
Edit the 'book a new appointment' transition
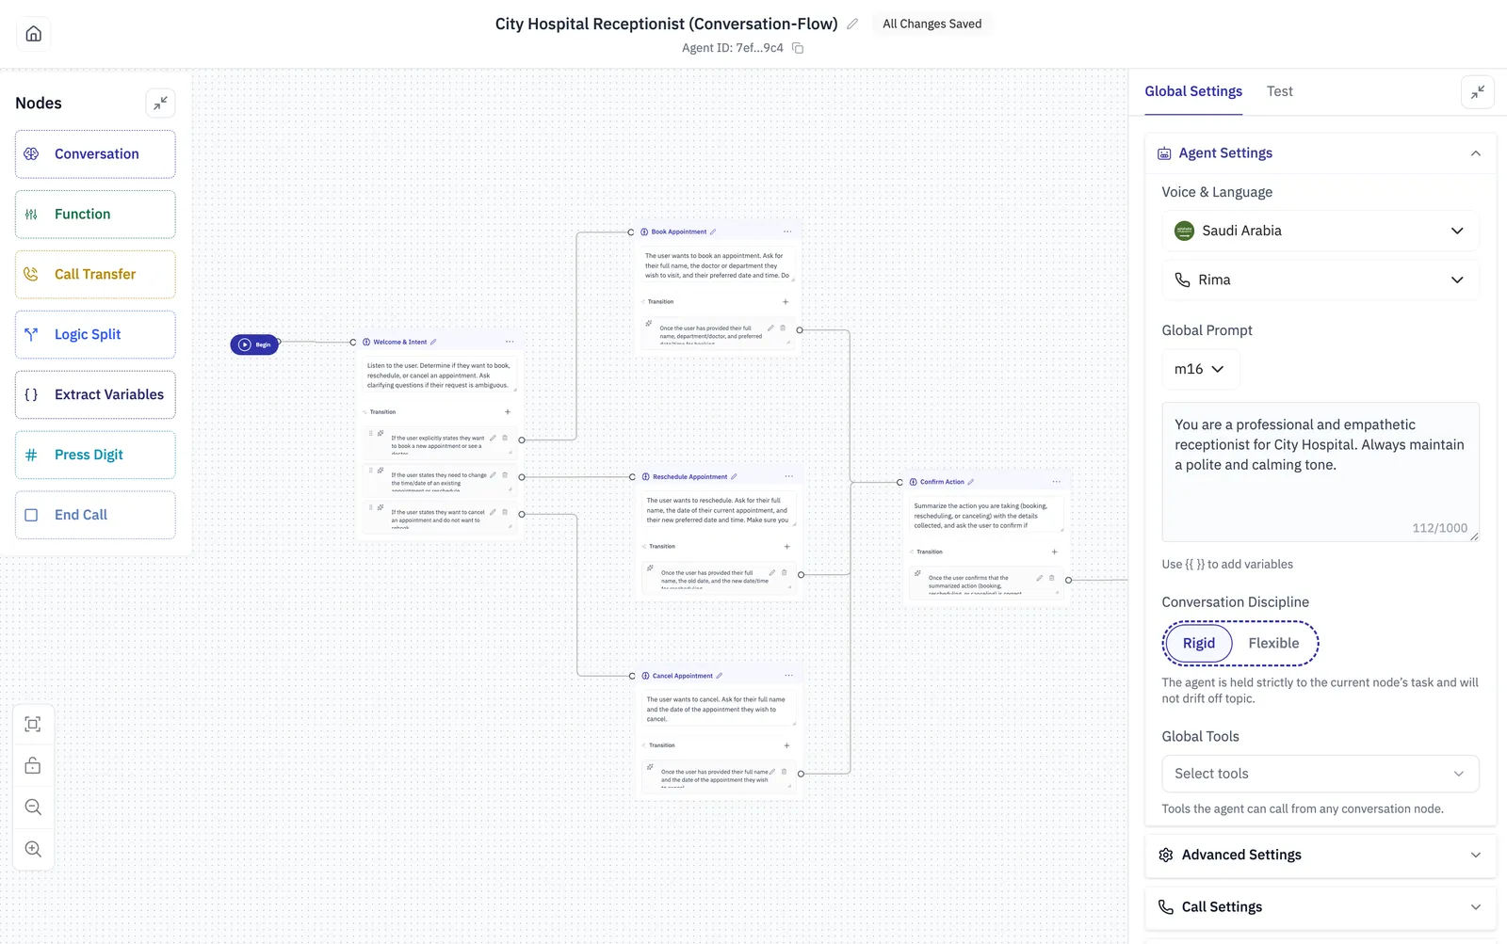coord(493,438)
